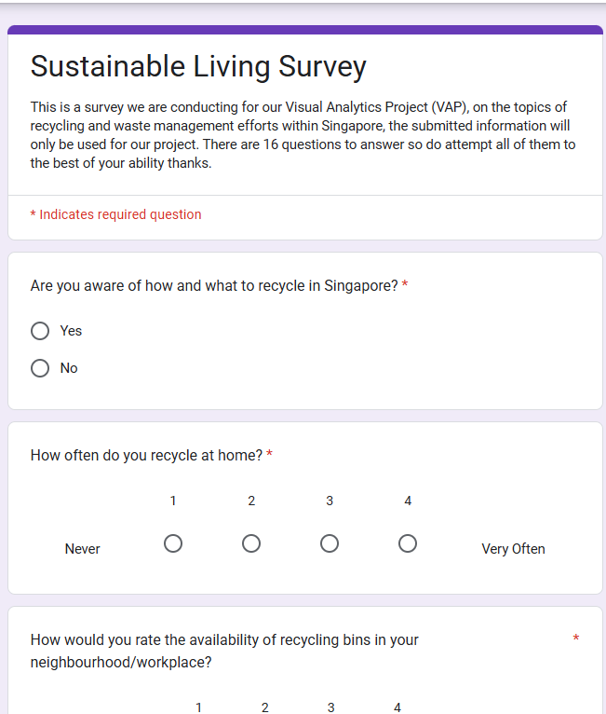Click red asterisk beside recycling bins question
Screen dimensions: 606x714
point(576,638)
